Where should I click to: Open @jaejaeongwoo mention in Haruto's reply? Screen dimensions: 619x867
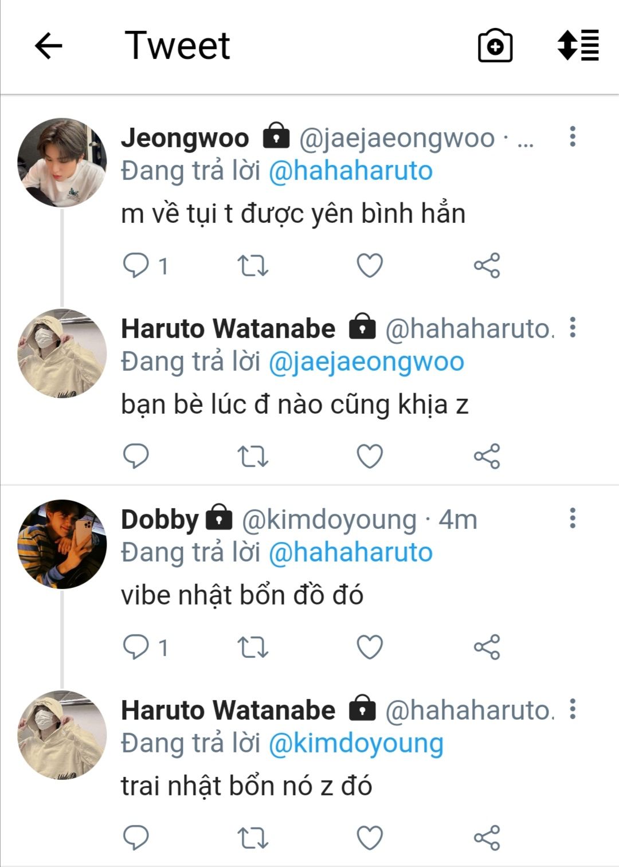(366, 363)
